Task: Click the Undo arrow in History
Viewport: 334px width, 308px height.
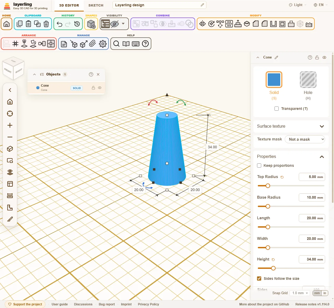Action: click(59, 24)
